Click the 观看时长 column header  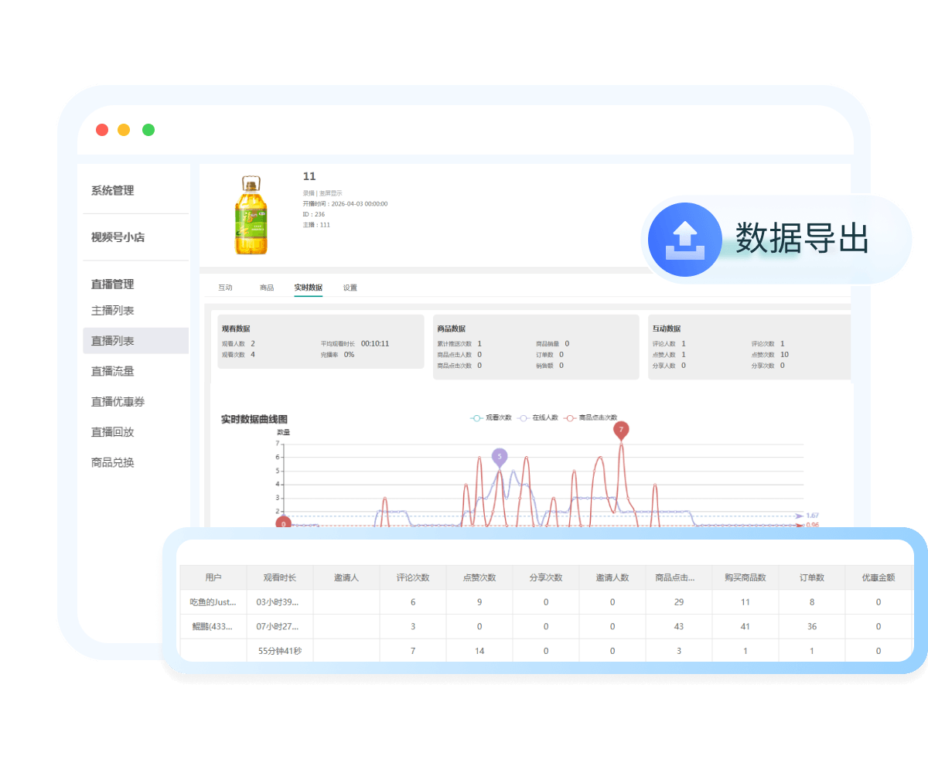pyautogui.click(x=279, y=577)
